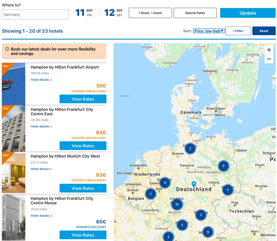Click the 4-hotel cluster near Essen
Screen dimensions: 277x241
[x=165, y=183]
